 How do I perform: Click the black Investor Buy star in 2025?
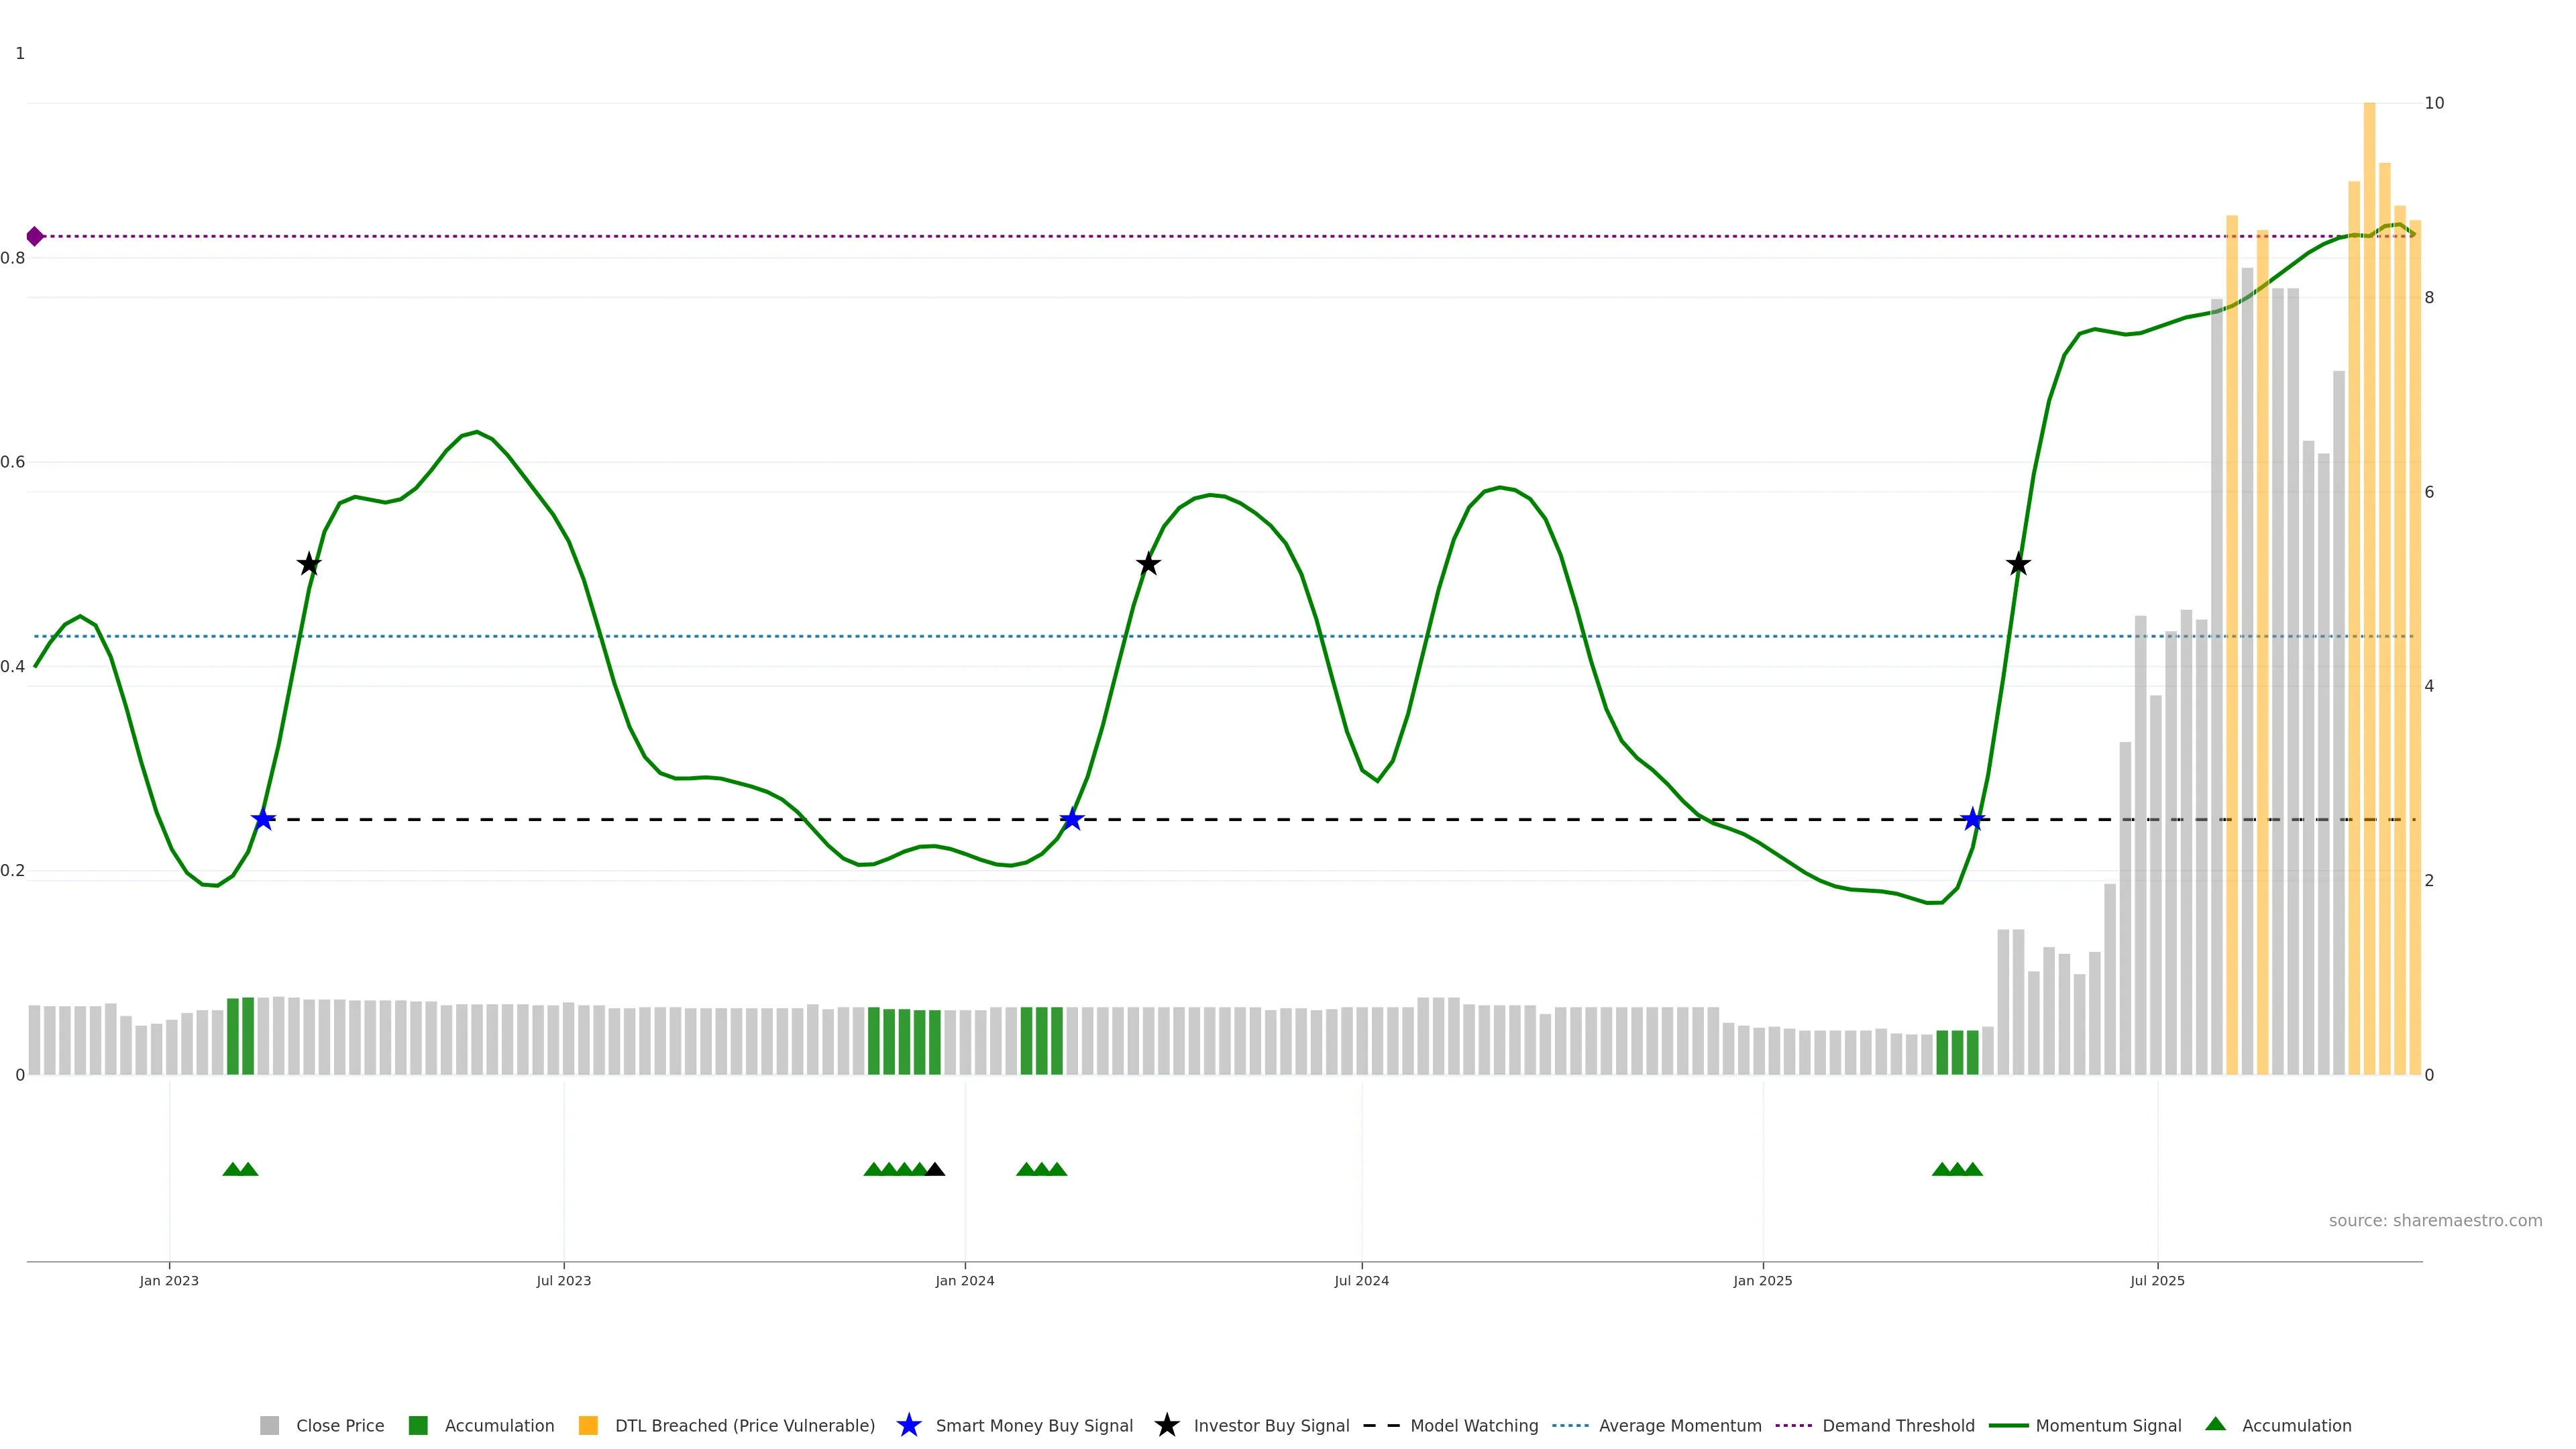click(2018, 565)
